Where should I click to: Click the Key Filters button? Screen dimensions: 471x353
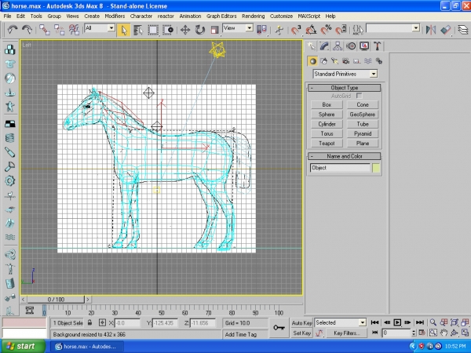pyautogui.click(x=346, y=333)
